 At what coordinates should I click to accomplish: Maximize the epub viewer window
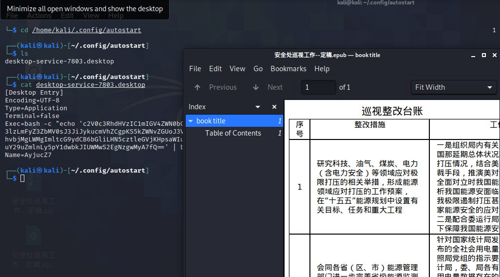484,55
